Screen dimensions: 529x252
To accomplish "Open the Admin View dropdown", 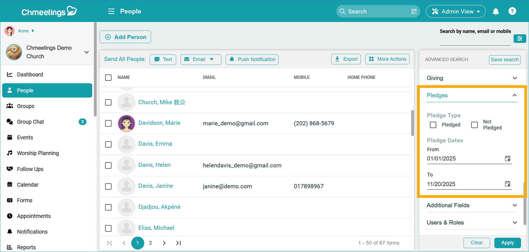I will pyautogui.click(x=456, y=12).
